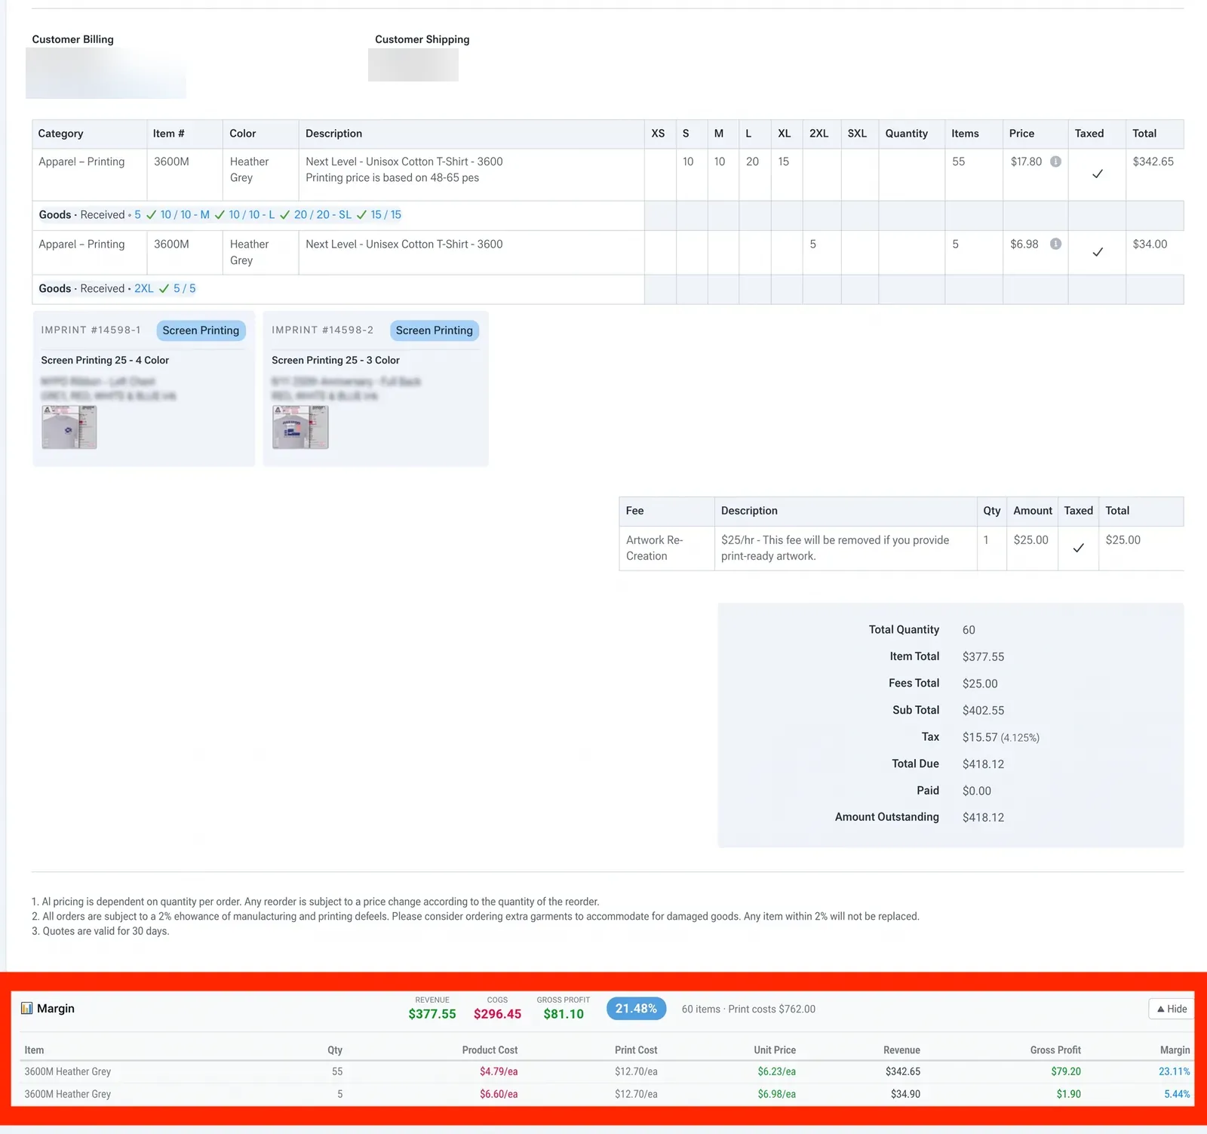
Task: Collapse the Margin panel with the Hide button
Action: click(x=1172, y=1009)
